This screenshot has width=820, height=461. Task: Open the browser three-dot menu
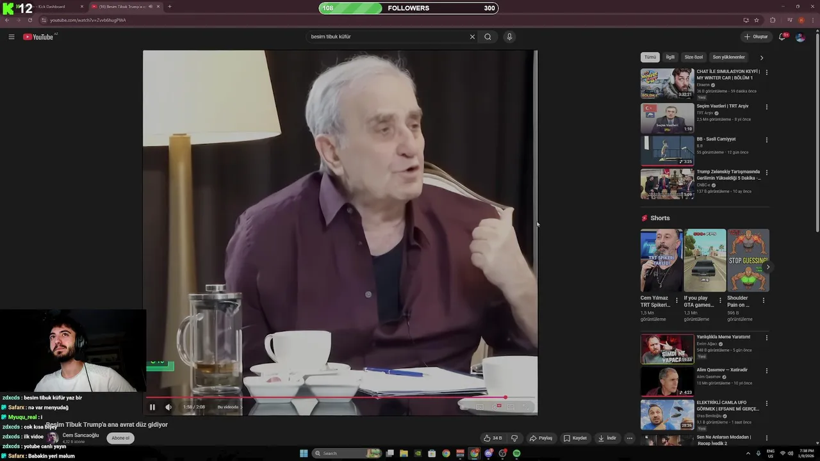pyautogui.click(x=813, y=20)
